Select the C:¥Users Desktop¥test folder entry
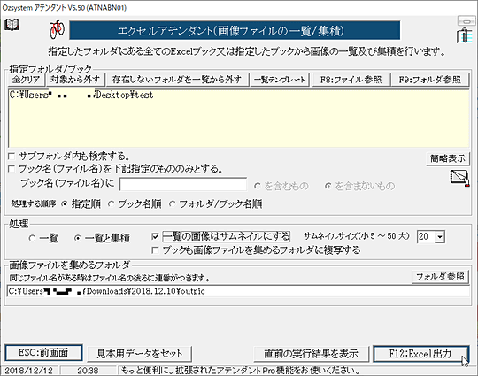The width and height of the screenshot is (478, 376). click(x=81, y=95)
